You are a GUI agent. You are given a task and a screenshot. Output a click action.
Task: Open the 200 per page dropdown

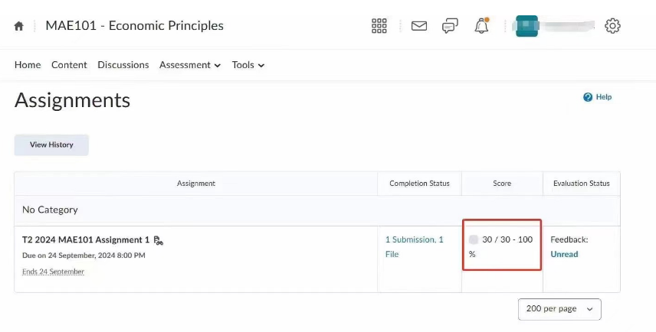[559, 309]
